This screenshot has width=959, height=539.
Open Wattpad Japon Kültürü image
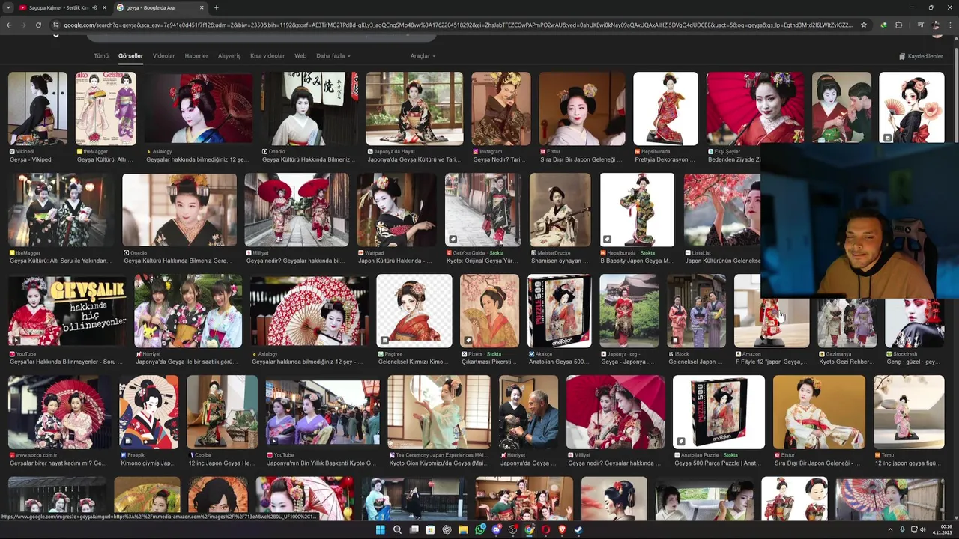(397, 210)
